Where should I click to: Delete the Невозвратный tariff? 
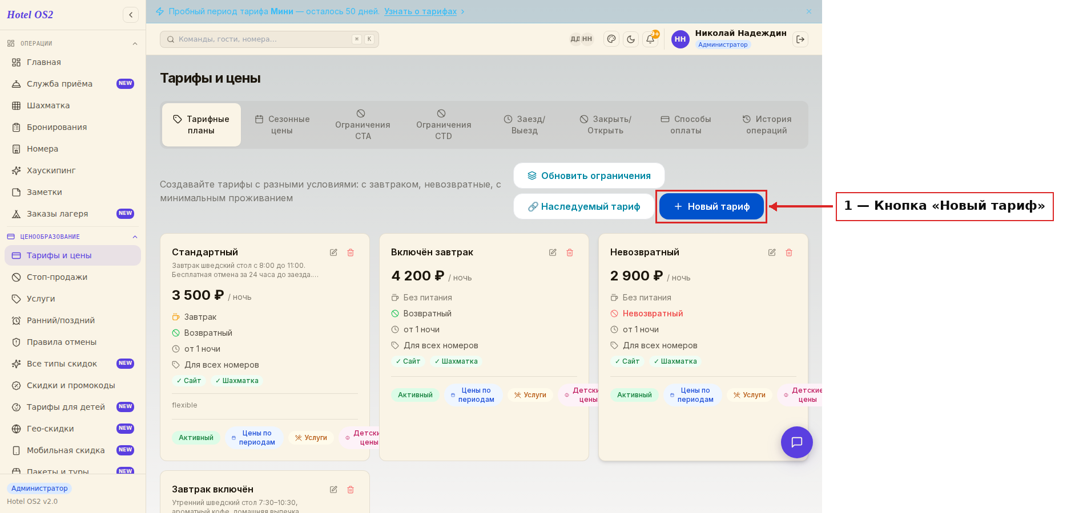789,253
